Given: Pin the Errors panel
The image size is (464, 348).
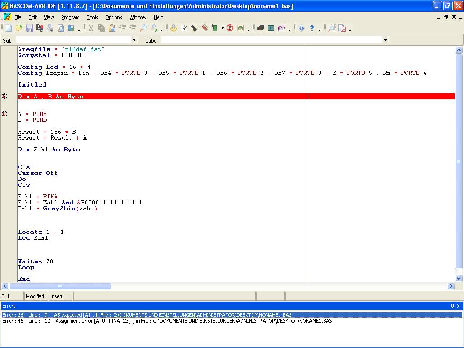Looking at the screenshot, I should (452, 306).
